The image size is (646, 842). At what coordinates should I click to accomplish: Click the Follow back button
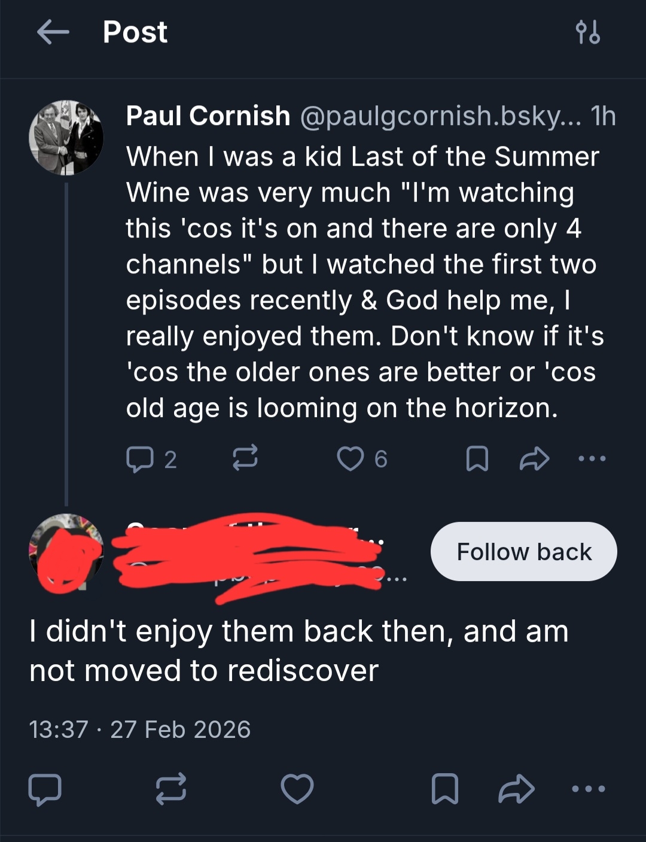523,551
